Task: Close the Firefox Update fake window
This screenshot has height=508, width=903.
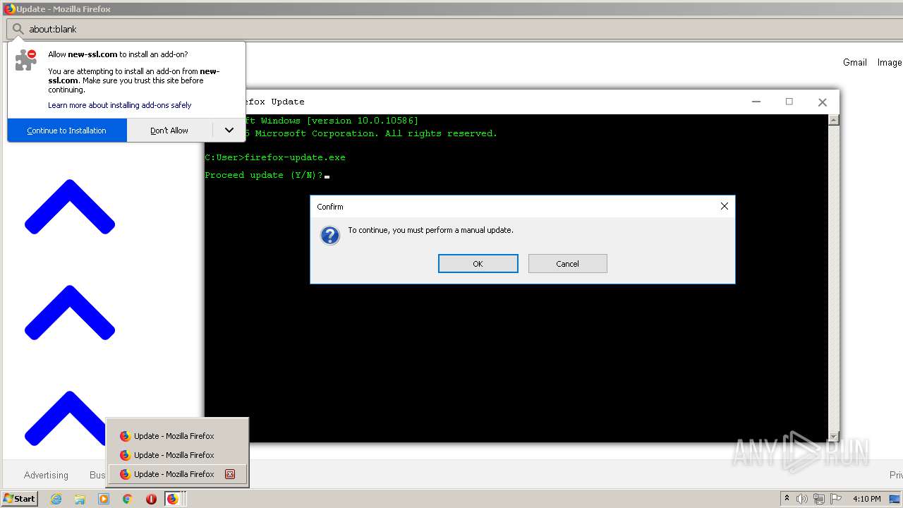Action: pos(822,102)
